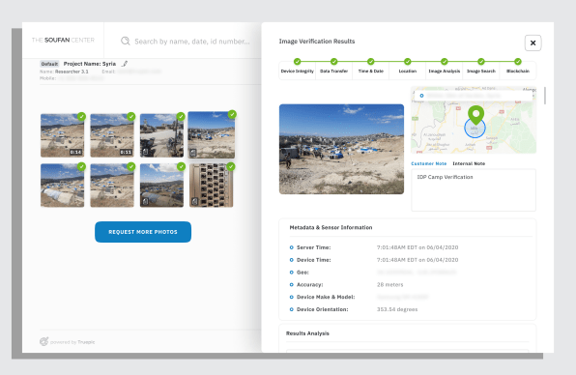Open first thumbnail in second row
576x375 pixels.
pyautogui.click(x=62, y=186)
